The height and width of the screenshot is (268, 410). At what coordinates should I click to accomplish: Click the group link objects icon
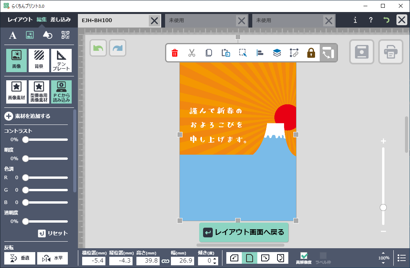click(x=294, y=53)
